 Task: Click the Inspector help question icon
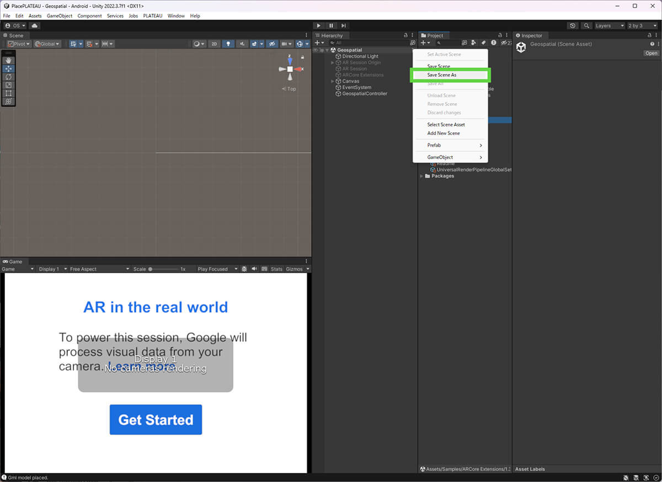[652, 44]
